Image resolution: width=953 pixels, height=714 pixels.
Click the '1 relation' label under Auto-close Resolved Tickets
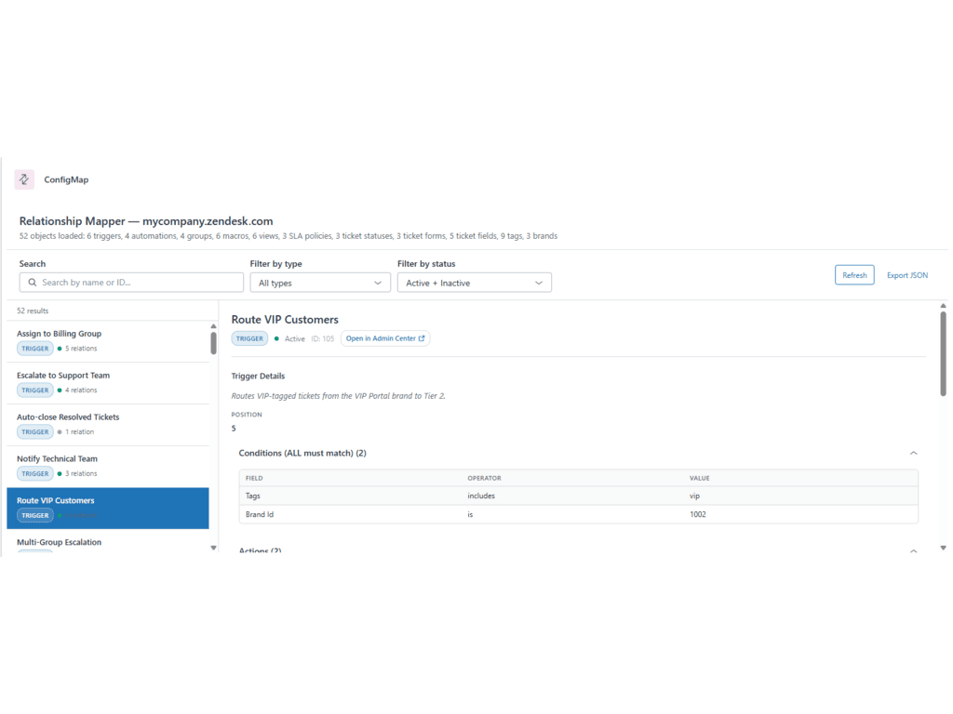tap(80, 432)
